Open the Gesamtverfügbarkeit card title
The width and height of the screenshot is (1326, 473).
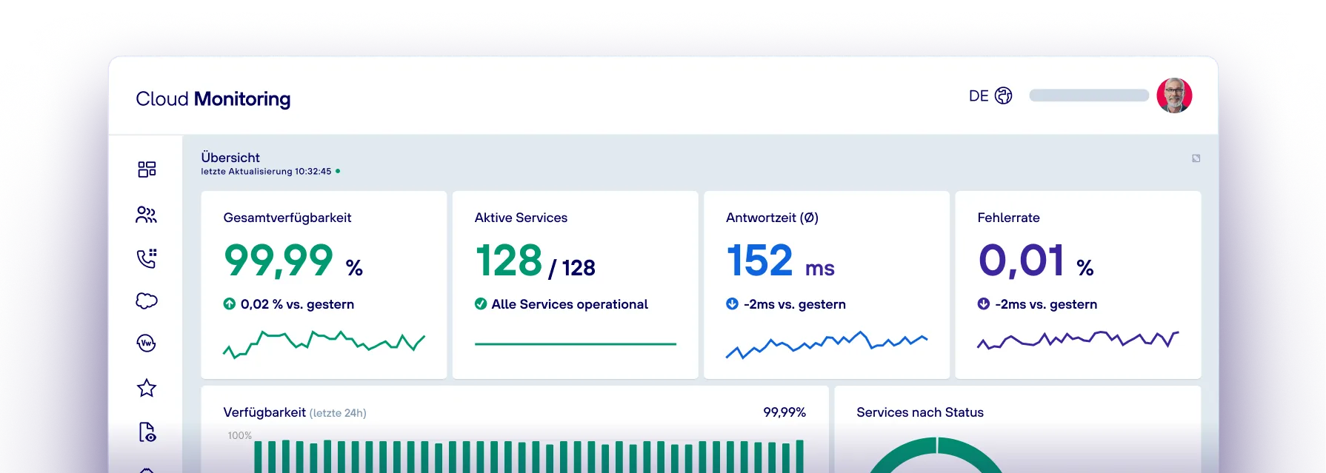[287, 218]
